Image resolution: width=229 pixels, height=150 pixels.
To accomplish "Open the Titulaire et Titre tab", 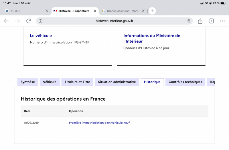I will tap(77, 82).
